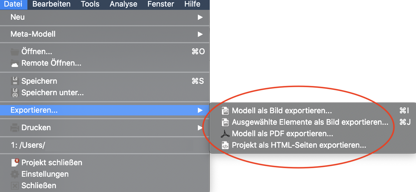Click the cloud folder icon for Remote Öffnen
416x192 pixels.
[x=15, y=63]
